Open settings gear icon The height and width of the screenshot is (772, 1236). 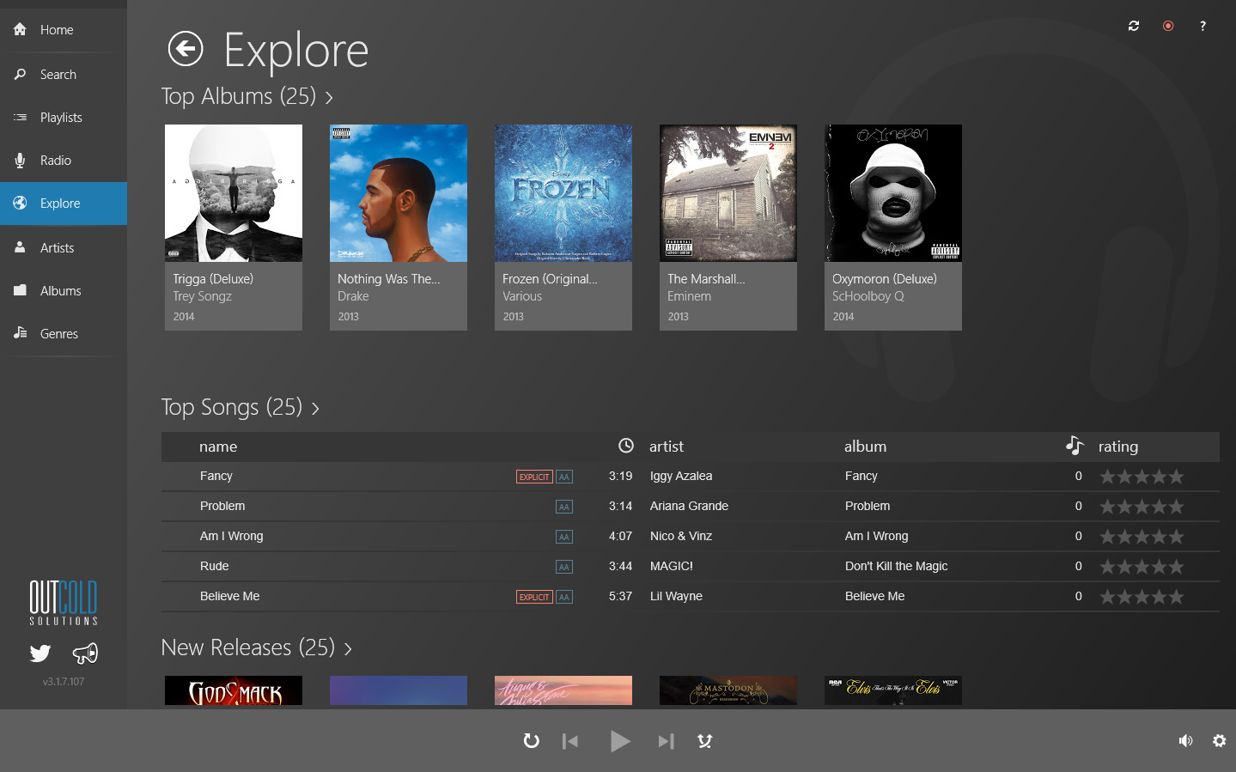click(1220, 740)
